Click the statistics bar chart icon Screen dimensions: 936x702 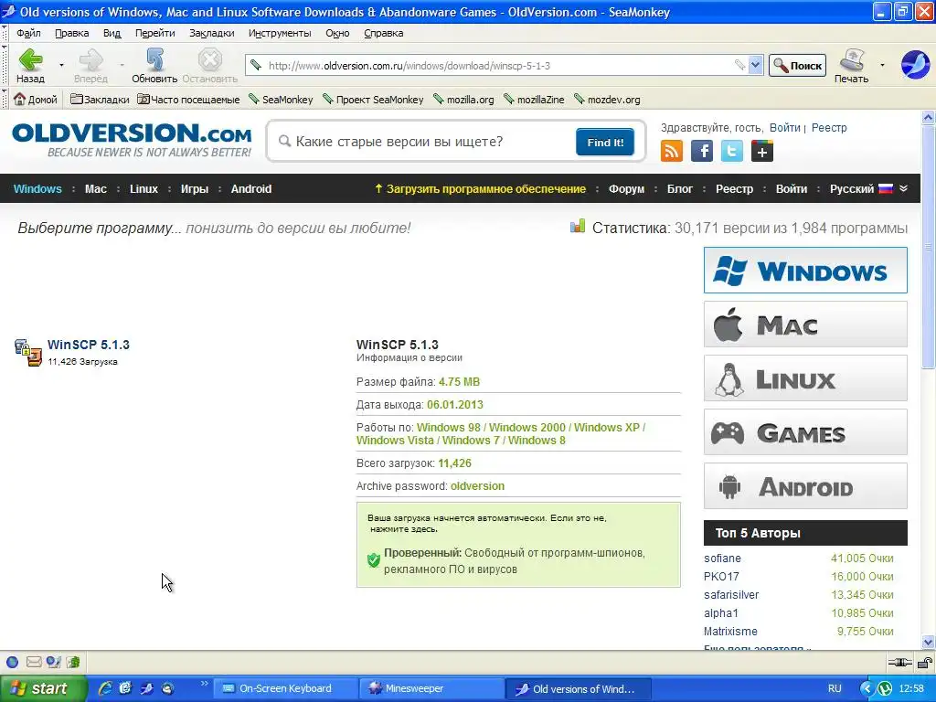coord(578,227)
